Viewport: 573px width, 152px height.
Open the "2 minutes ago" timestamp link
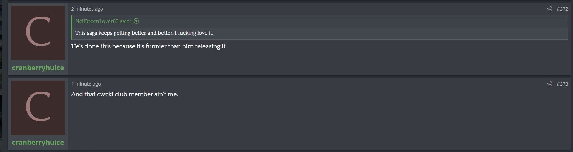87,9
